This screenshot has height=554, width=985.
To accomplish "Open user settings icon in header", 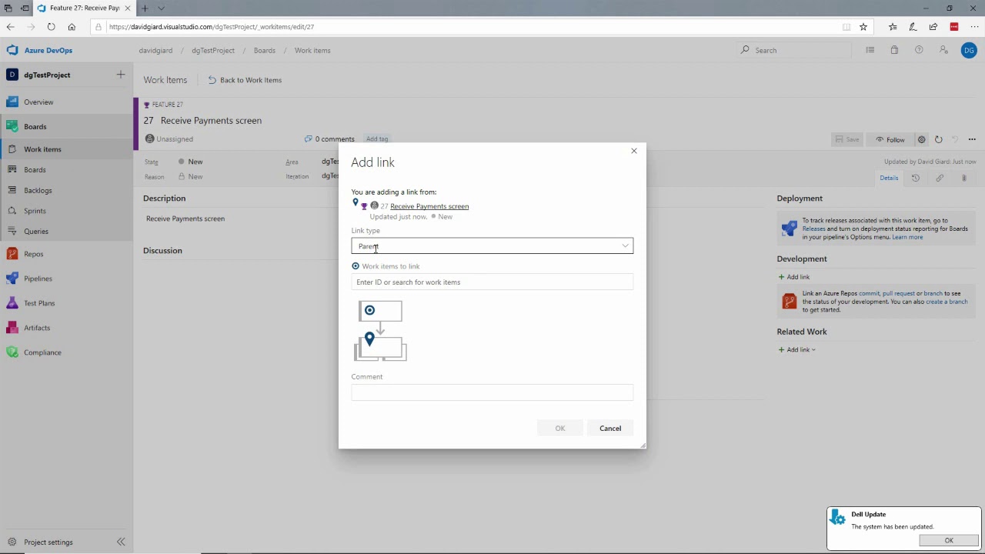I will 943,50.
